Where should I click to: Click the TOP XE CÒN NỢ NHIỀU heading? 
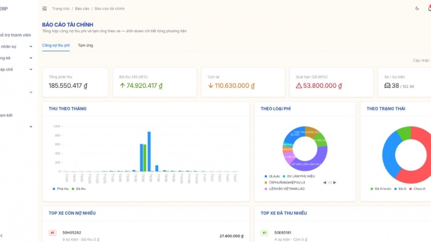(72, 213)
